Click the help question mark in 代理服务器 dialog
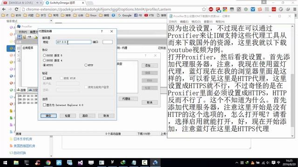The height and width of the screenshot is (167, 298). [x=102, y=31]
